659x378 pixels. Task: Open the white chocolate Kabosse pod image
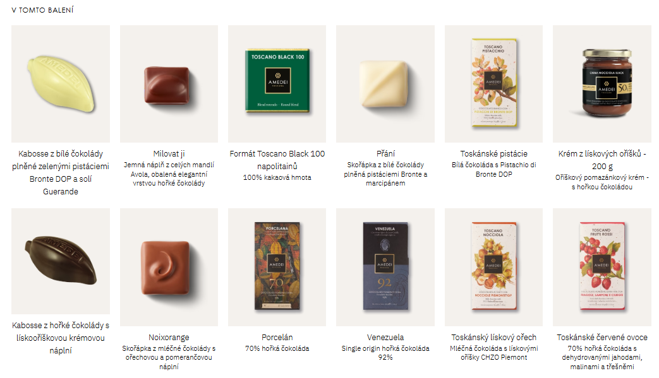coord(61,84)
